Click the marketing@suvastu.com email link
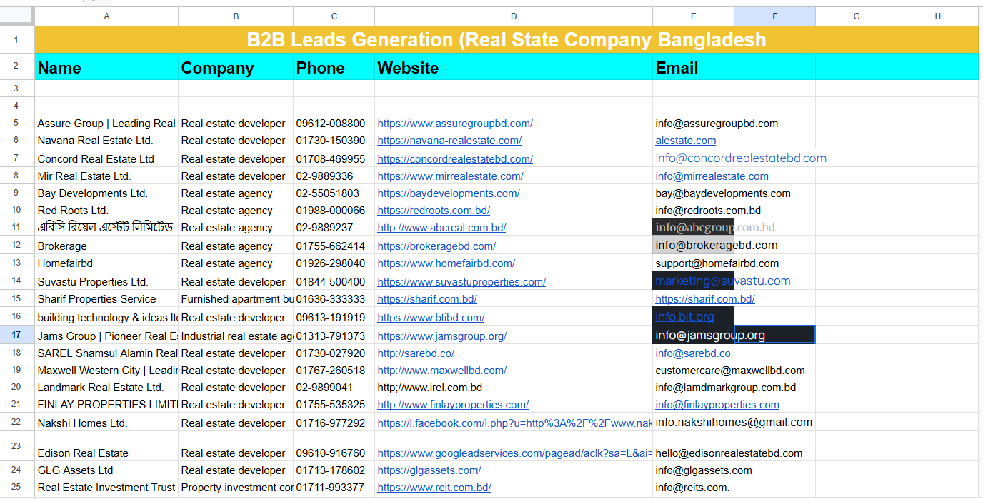This screenshot has width=983, height=499. [x=723, y=281]
